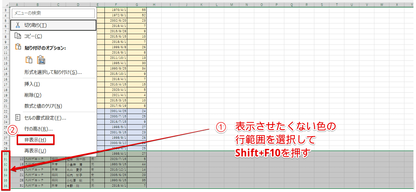Image resolution: width=416 pixels, height=192 pixels.
Task: Select column F header
Action: (116, 5)
